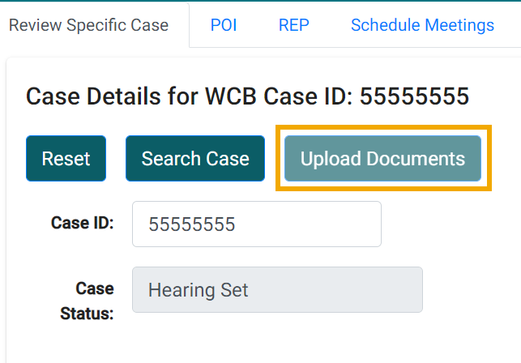The width and height of the screenshot is (521, 363).
Task: Click the Upload Documents button
Action: (x=382, y=158)
